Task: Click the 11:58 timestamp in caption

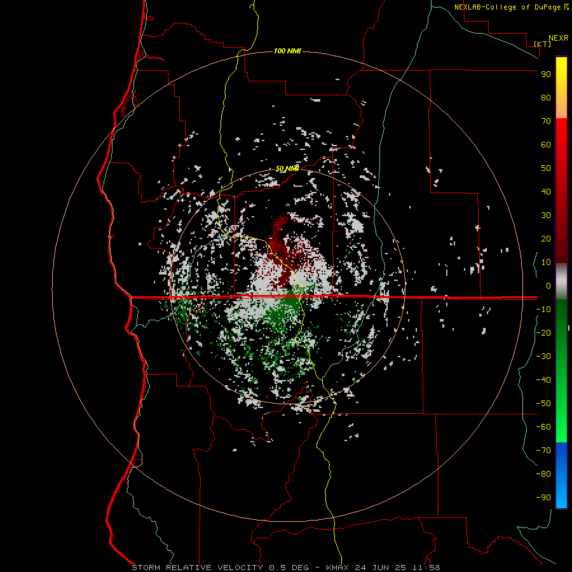Action: point(426,568)
